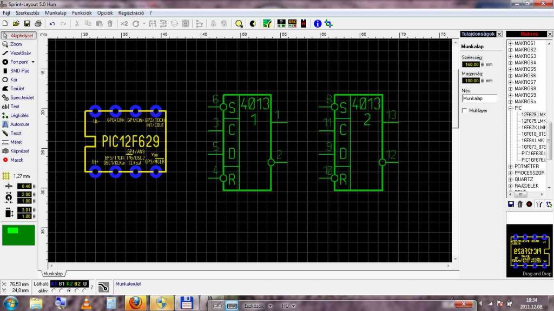Open the Rotate angle dropdown arrow

click(x=144, y=24)
